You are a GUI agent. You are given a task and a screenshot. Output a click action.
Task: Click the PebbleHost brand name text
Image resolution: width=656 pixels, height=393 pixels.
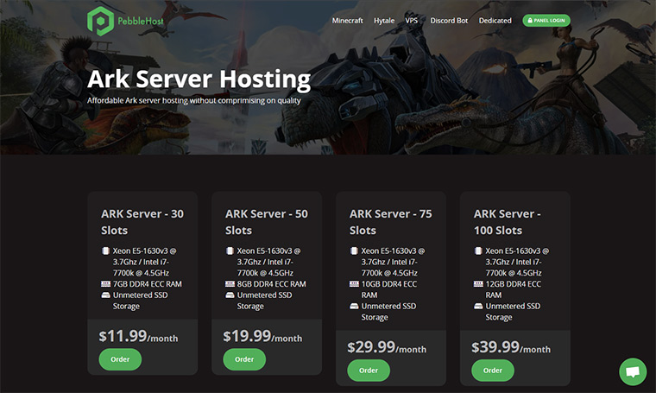(x=141, y=21)
